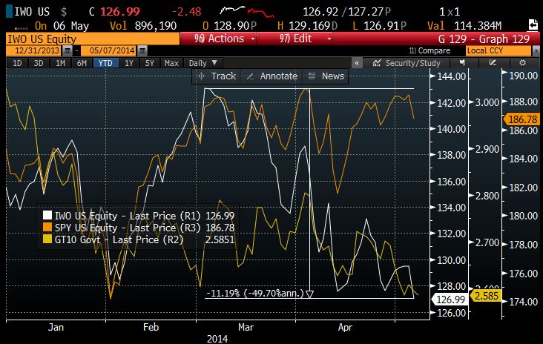Click the Compare button
This screenshot has height=344, width=543.
pos(430,51)
